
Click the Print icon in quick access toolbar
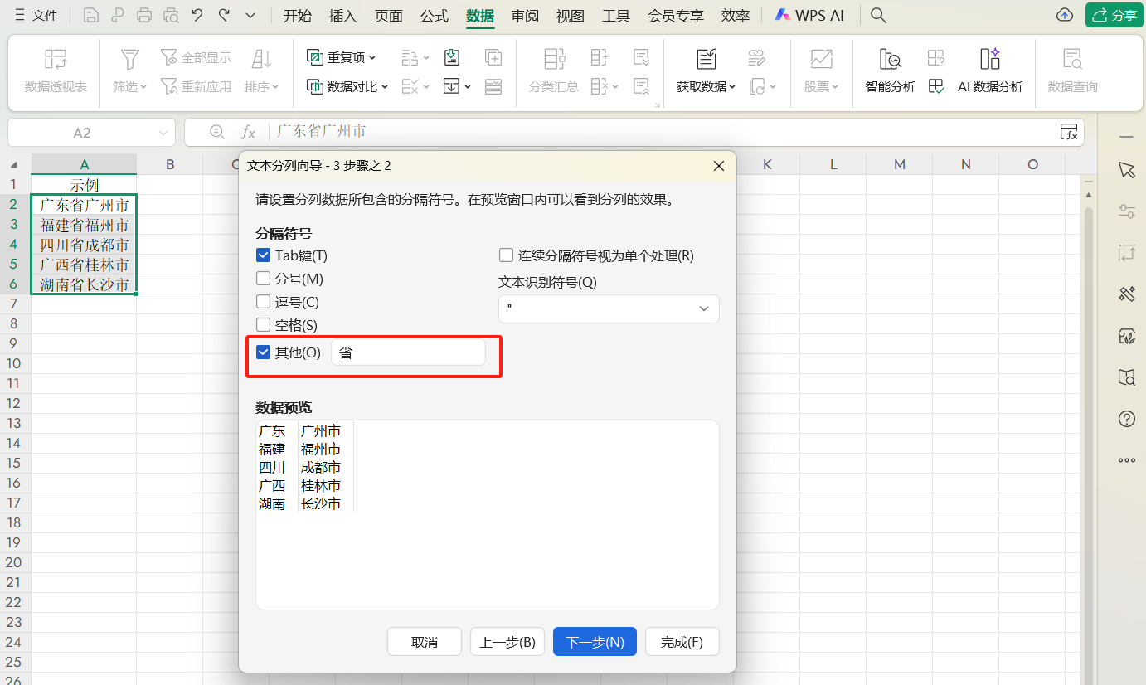(x=144, y=15)
